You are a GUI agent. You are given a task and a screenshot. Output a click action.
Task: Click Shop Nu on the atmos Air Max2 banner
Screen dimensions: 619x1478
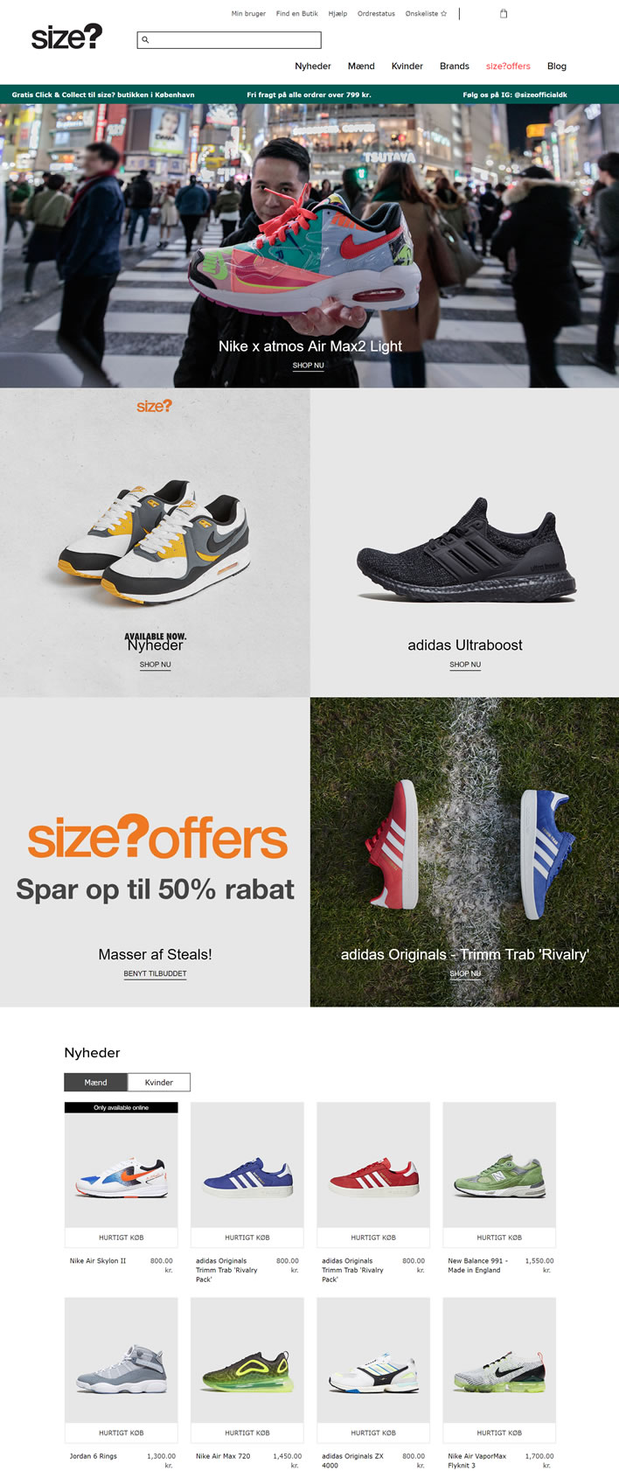[308, 366]
